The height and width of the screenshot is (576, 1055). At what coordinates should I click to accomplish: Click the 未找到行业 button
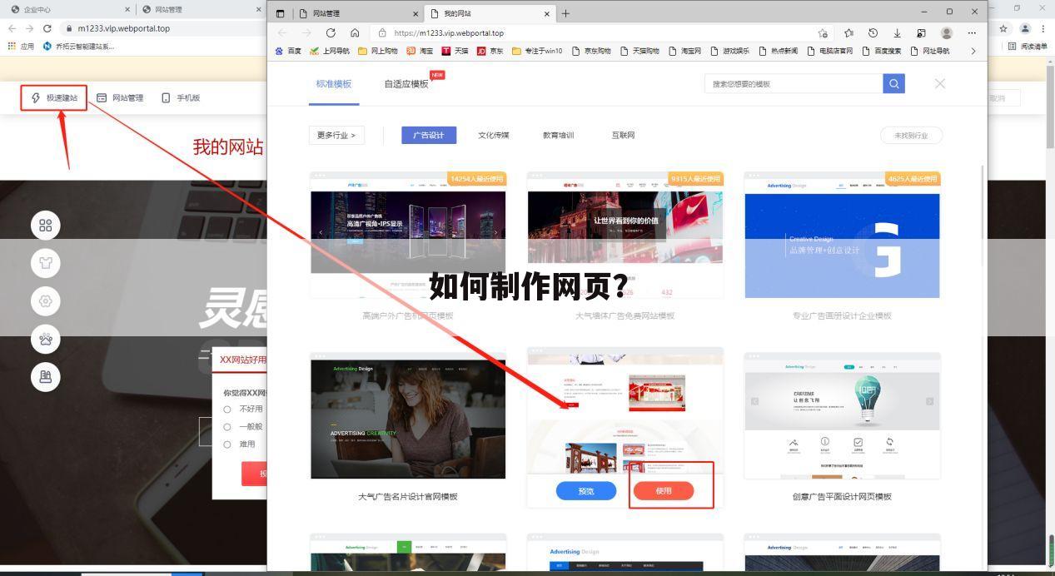click(911, 135)
